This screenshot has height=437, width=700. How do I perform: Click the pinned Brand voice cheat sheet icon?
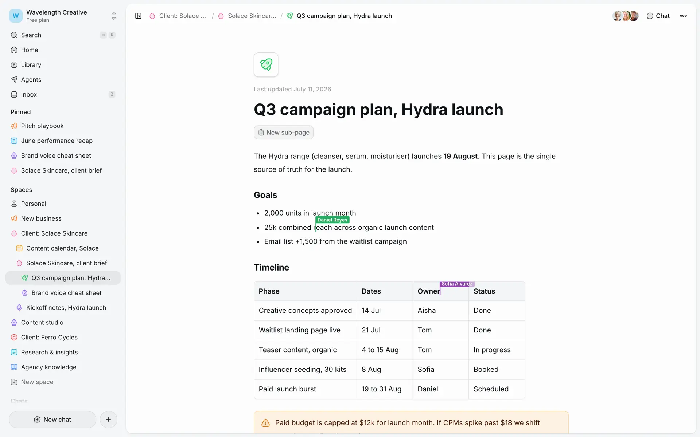(x=14, y=155)
